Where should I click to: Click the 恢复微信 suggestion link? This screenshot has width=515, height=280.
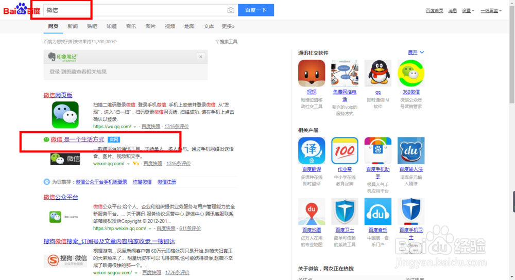pos(142,182)
